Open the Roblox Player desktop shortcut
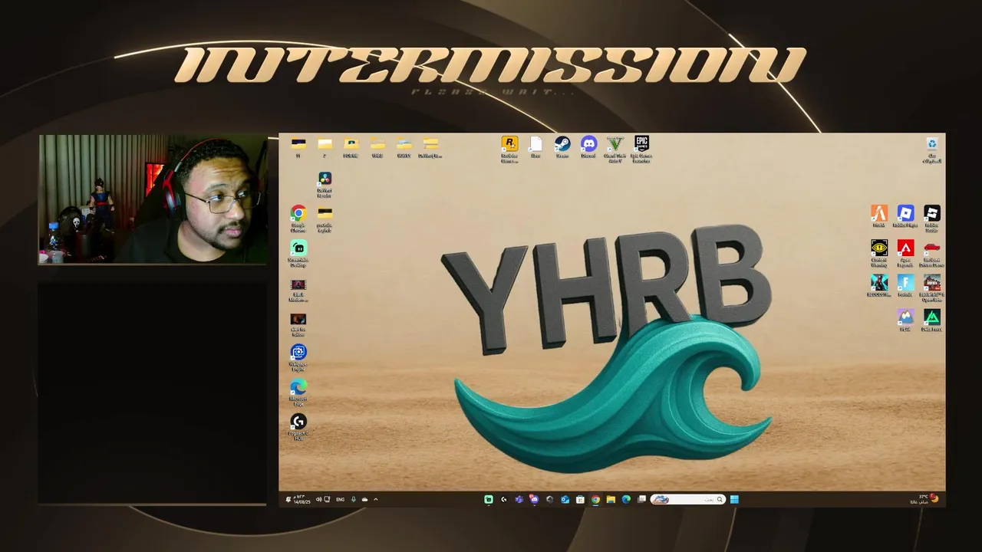This screenshot has height=552, width=982. pos(905,216)
